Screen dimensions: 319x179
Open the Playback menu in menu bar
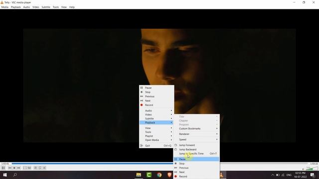pyautogui.click(x=15, y=7)
